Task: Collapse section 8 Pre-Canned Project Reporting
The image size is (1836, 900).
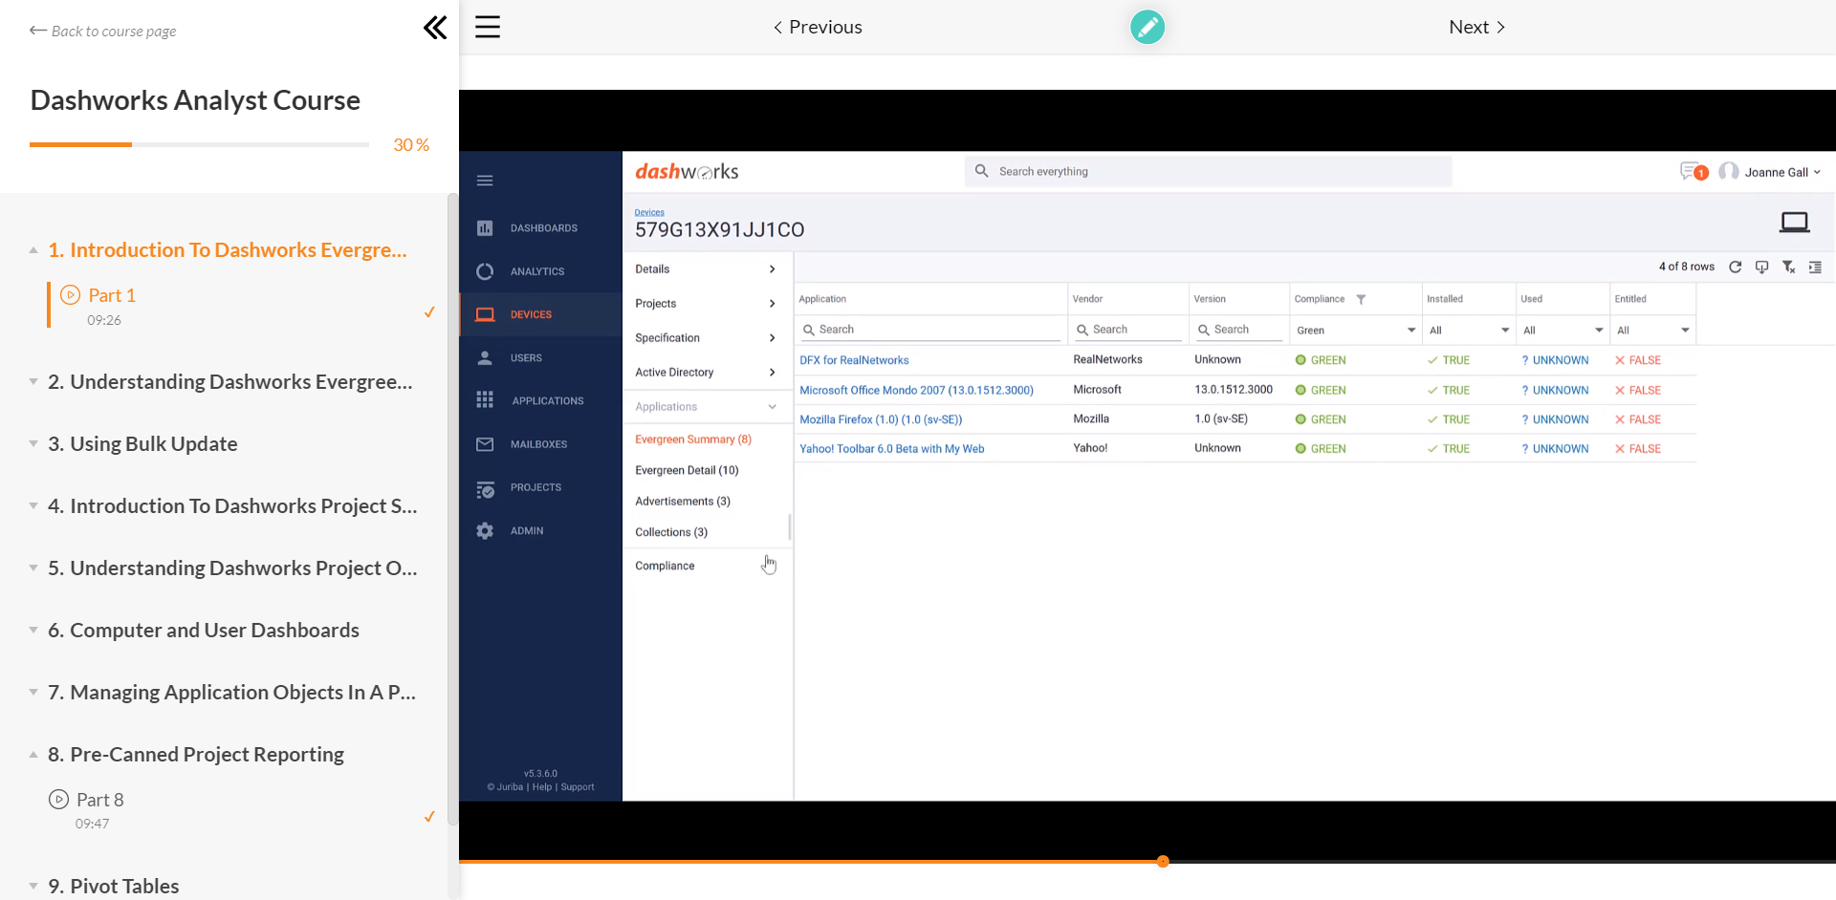Action: (195, 755)
